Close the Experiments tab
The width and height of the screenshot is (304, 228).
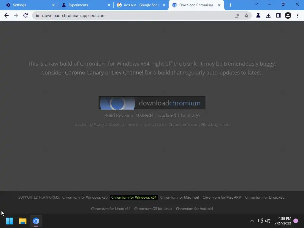[x=109, y=5]
